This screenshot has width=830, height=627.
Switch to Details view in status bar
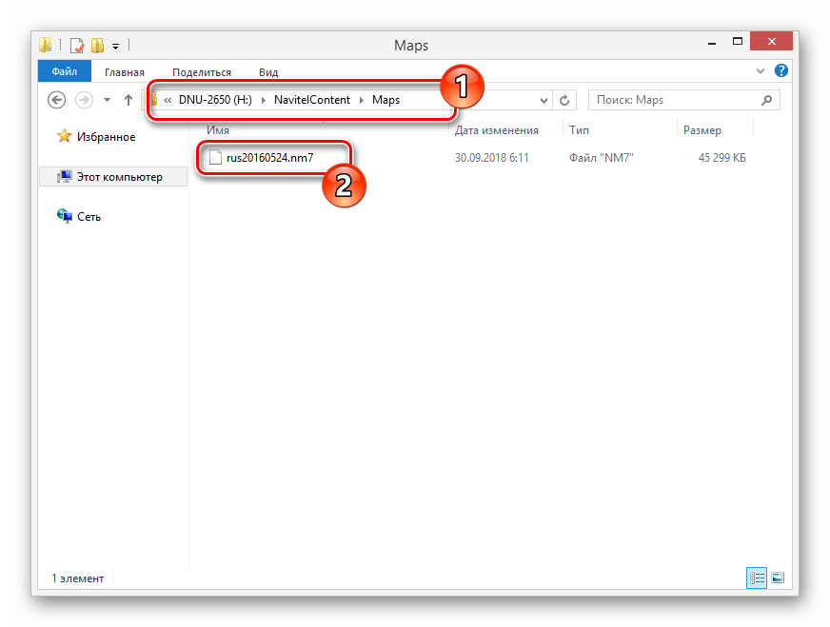[x=757, y=578]
